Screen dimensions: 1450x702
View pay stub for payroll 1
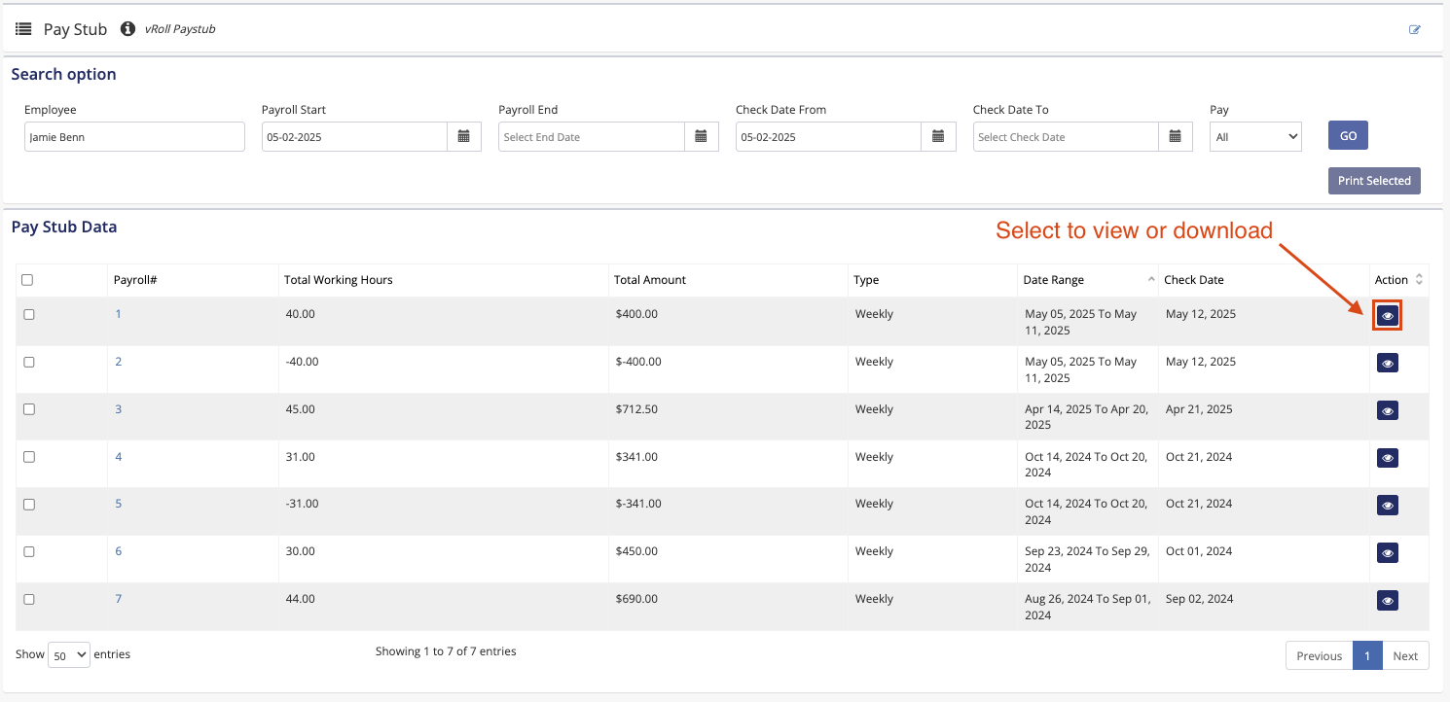(1388, 315)
